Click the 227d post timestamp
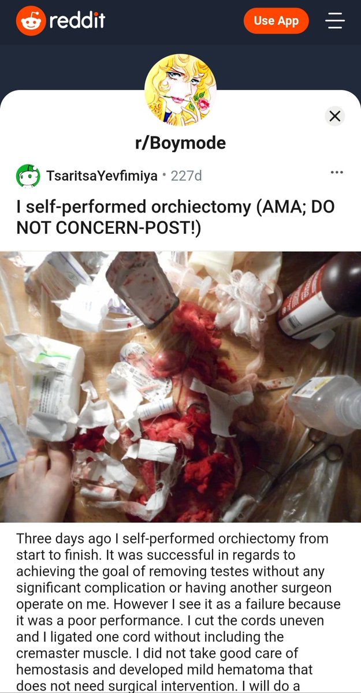This screenshot has height=693, width=361. (187, 176)
